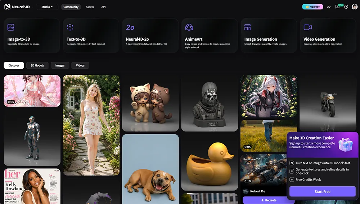Click the Free Credits Week icon
Screen dimensions: 360x204
coord(292,180)
